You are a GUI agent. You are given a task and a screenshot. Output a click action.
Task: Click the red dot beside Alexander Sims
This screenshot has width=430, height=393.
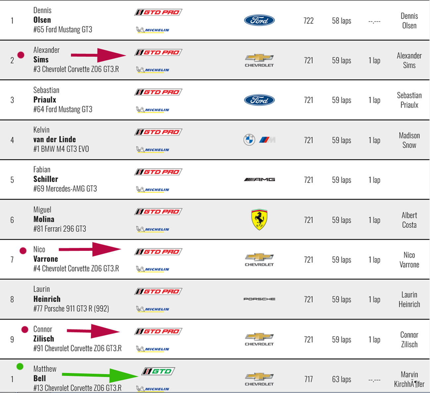(x=21, y=55)
